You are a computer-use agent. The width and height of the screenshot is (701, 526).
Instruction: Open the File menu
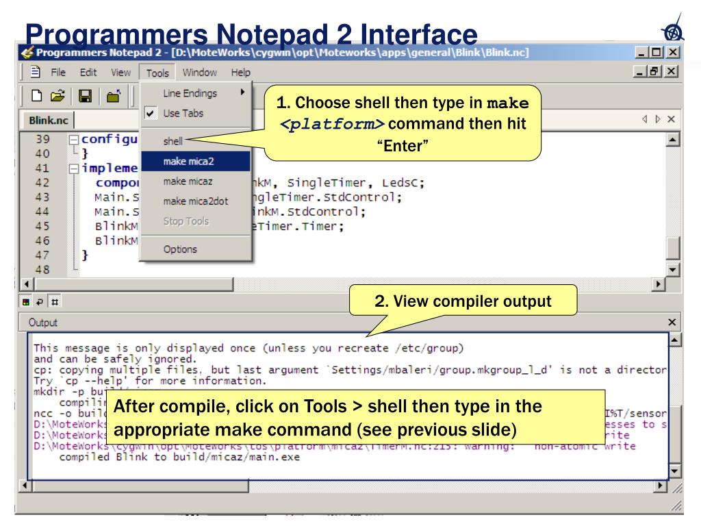[x=58, y=73]
